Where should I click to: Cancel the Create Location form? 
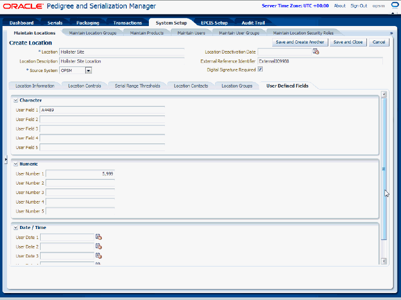click(379, 42)
